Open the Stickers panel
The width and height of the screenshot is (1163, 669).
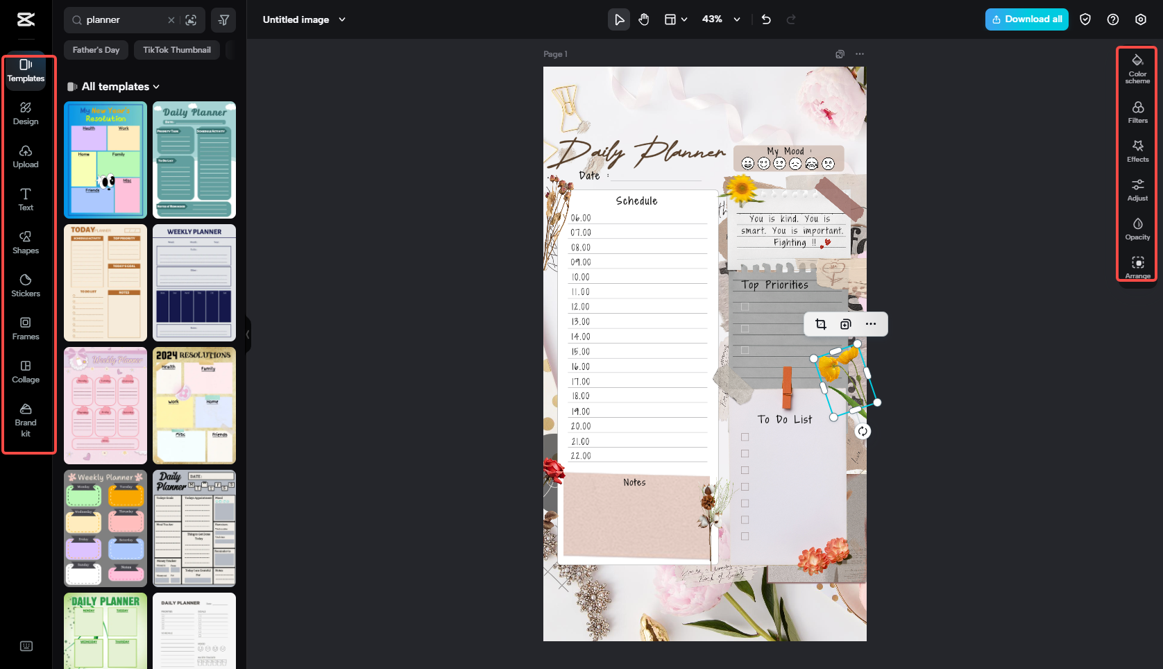point(26,285)
